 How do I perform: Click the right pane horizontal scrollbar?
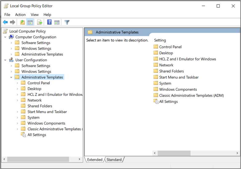pyautogui.click(x=174, y=153)
